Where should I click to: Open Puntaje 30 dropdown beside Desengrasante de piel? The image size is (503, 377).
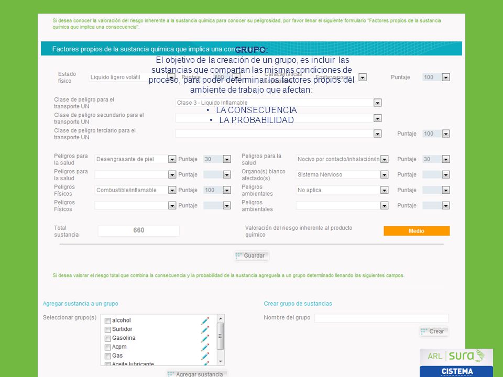227,159
